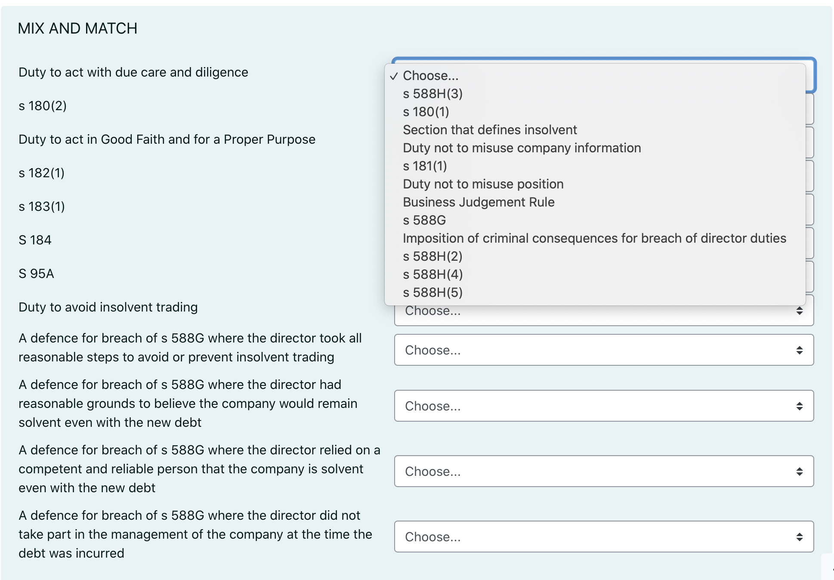Click up-down arrow icon on last dropdown
Screen dimensions: 834x580
(799, 537)
